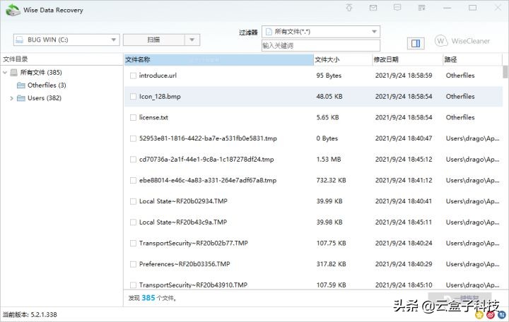The width and height of the screenshot is (509, 322).
Task: Open the scan button's dropdown arrow
Action: (191, 40)
